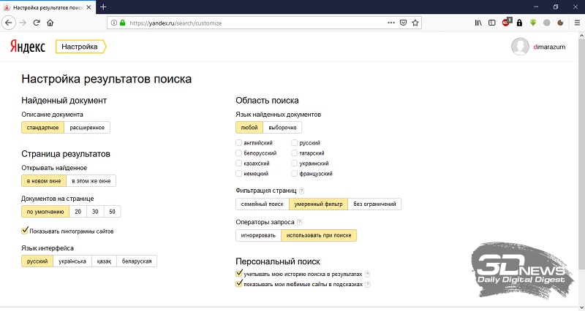Switch interface to қазақ
Screen dimensions: 585x311
105,261
